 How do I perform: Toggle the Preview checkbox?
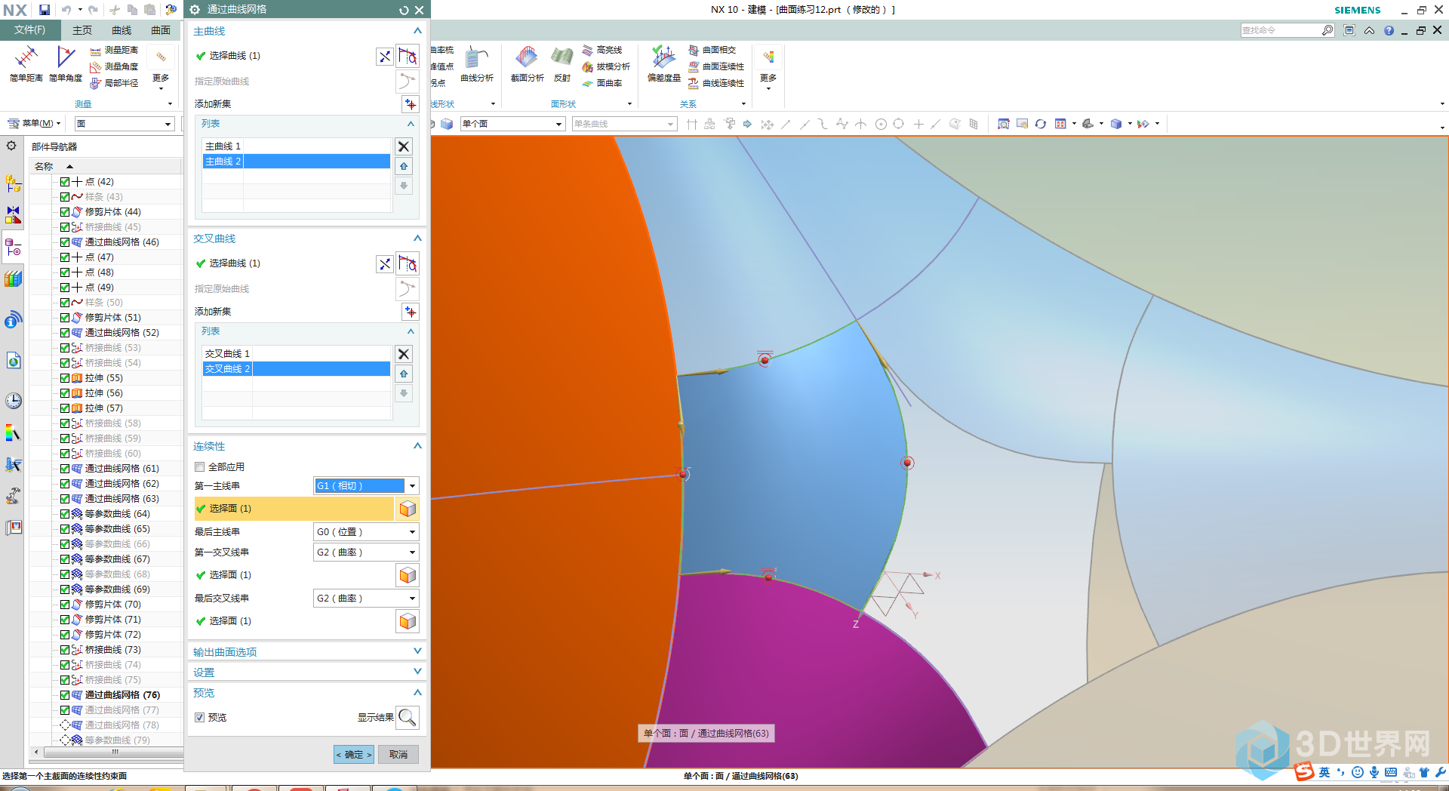coord(200,718)
